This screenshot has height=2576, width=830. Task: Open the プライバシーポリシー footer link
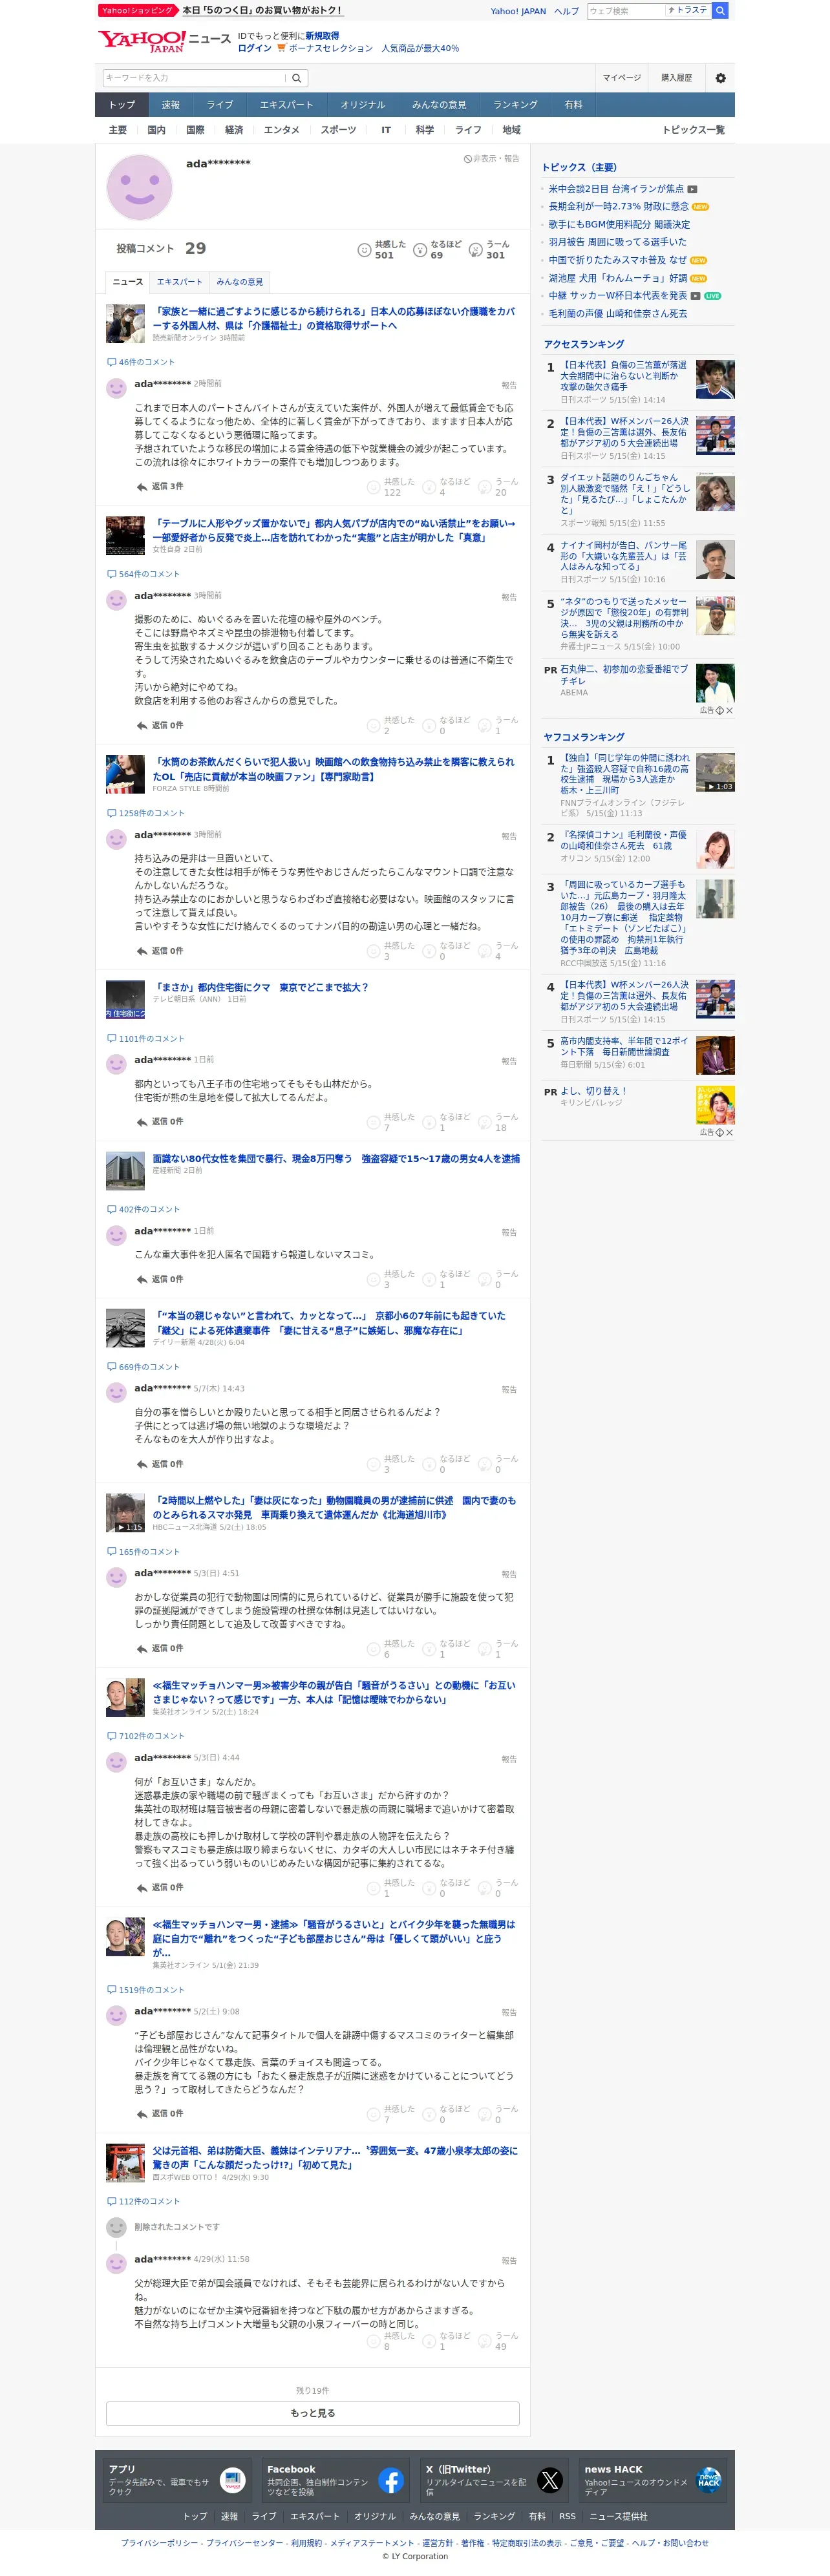click(159, 2543)
